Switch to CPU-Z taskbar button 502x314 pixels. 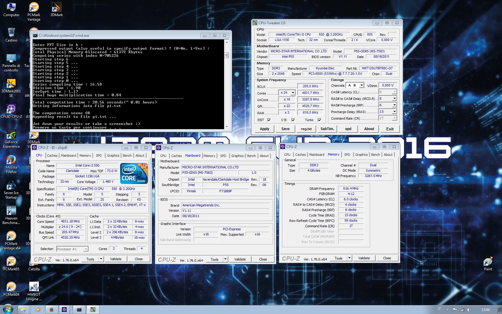pos(64,310)
